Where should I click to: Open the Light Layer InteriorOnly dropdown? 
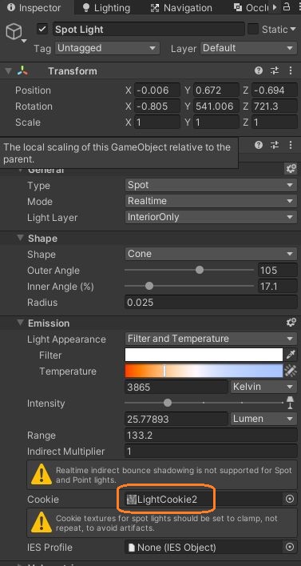pyautogui.click(x=211, y=217)
